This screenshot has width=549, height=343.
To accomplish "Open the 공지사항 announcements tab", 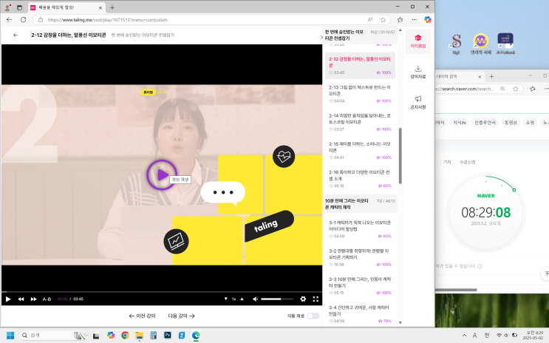I will click(418, 102).
